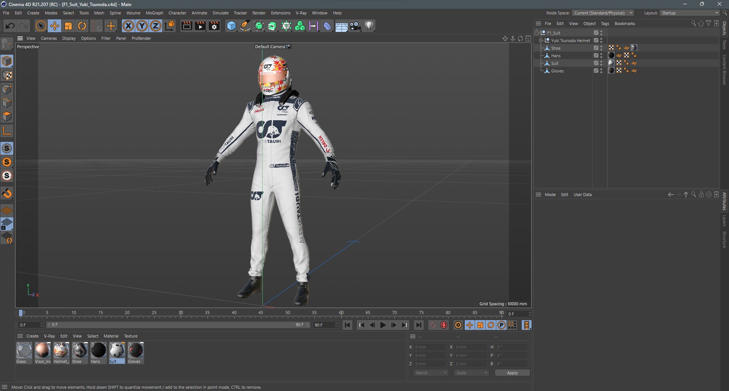Screen dimensions: 729x391
Task: Open the V-Ray menu
Action: tap(301, 13)
